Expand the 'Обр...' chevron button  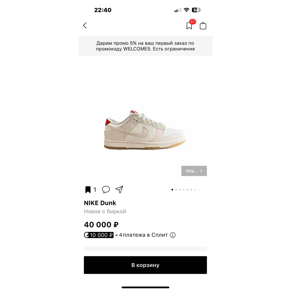click(x=194, y=171)
